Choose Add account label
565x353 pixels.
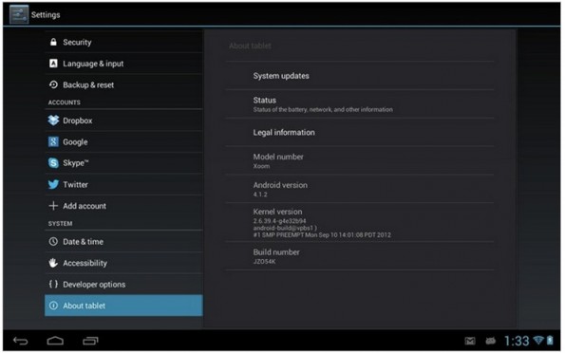coord(85,206)
